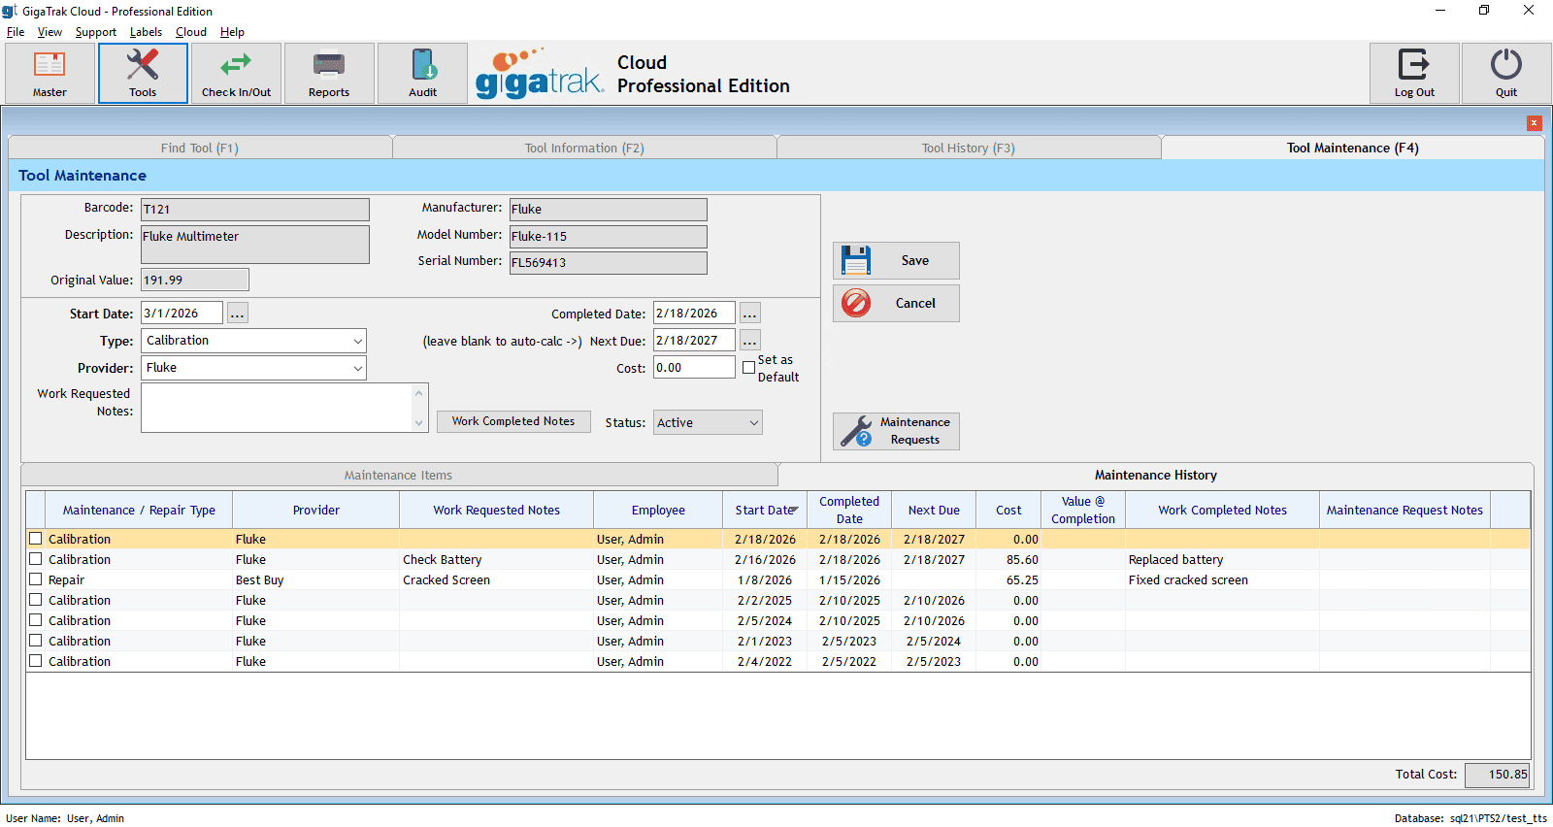Click the Cost input field

coord(693,368)
